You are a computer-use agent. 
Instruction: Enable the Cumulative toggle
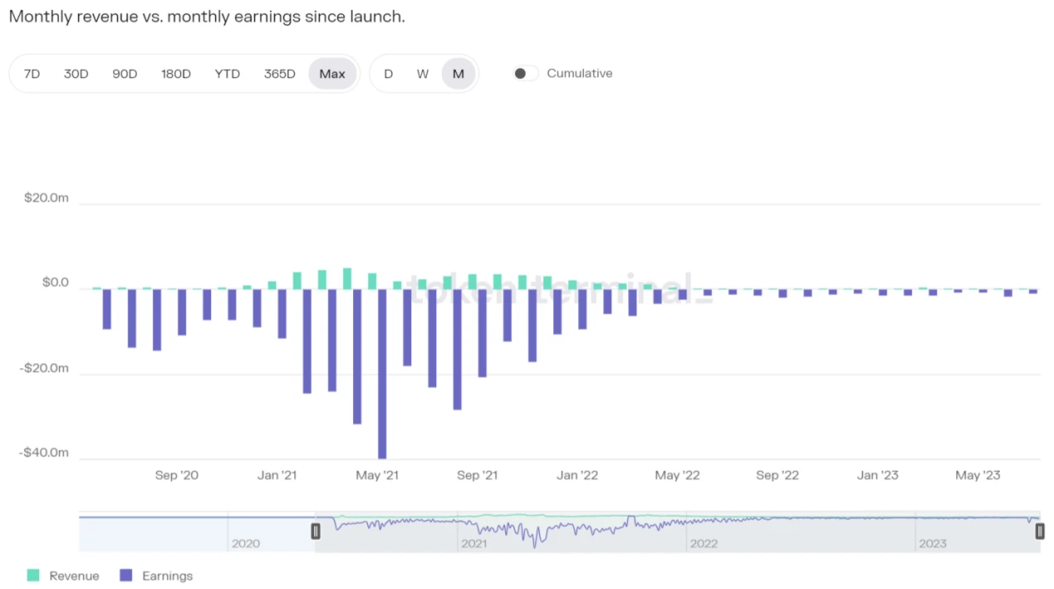point(525,74)
